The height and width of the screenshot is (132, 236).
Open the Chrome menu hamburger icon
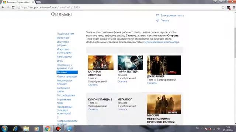click(234, 7)
